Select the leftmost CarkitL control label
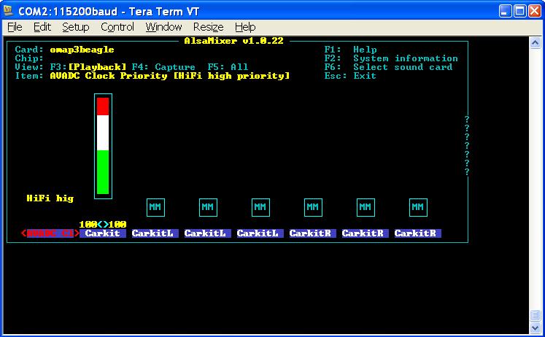545x337 pixels. 155,233
